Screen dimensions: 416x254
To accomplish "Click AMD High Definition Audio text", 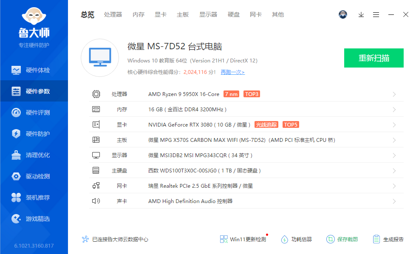I will 190,201.
